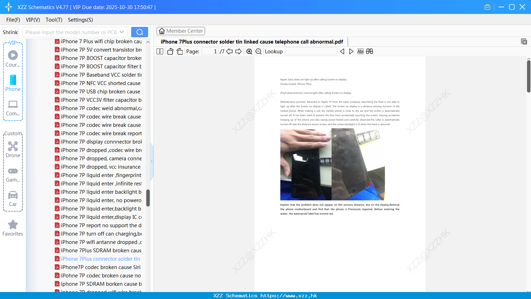Close the PDF document tab

point(524,41)
